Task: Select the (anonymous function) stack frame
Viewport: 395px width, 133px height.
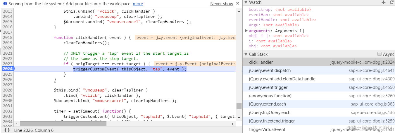Action: (x=319, y=96)
